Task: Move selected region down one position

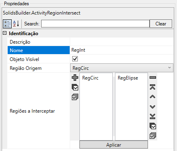Action: (153, 107)
